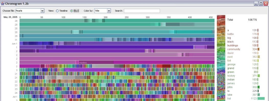
Task: Focus the Search text field
Action: 142,11
